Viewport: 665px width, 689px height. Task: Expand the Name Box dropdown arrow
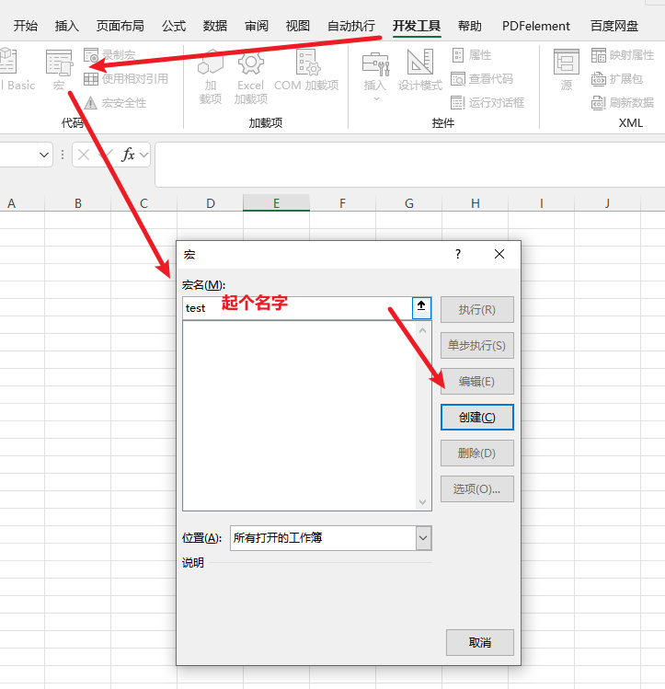(44, 155)
